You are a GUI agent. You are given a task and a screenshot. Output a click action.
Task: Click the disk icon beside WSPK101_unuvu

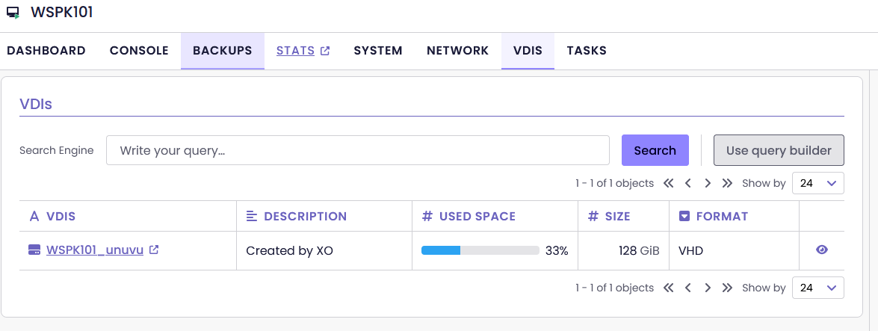tap(34, 250)
